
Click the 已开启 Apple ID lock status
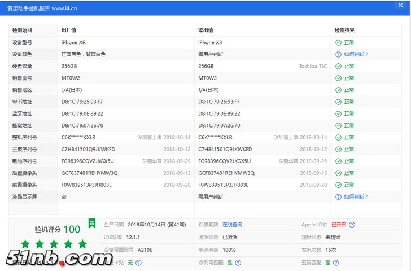click(339, 224)
